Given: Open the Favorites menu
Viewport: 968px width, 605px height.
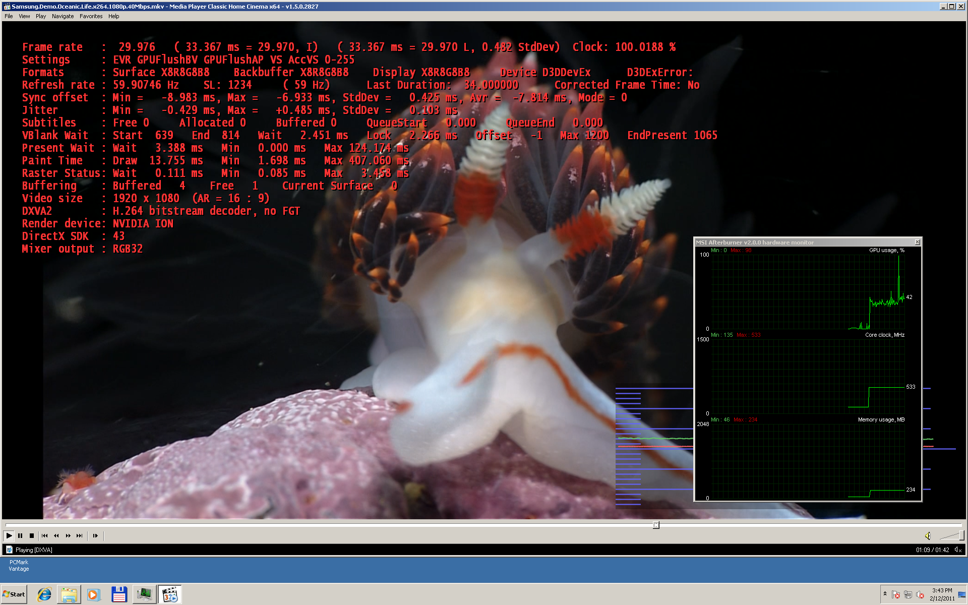Looking at the screenshot, I should pyautogui.click(x=91, y=16).
